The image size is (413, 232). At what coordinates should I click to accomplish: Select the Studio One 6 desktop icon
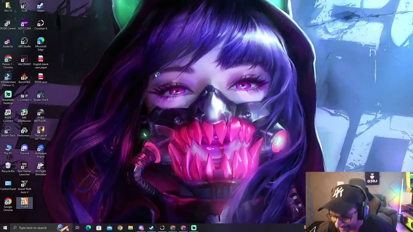[x=41, y=96]
